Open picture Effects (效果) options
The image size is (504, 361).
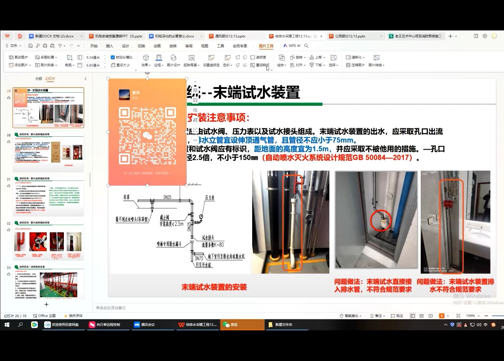click(x=146, y=61)
